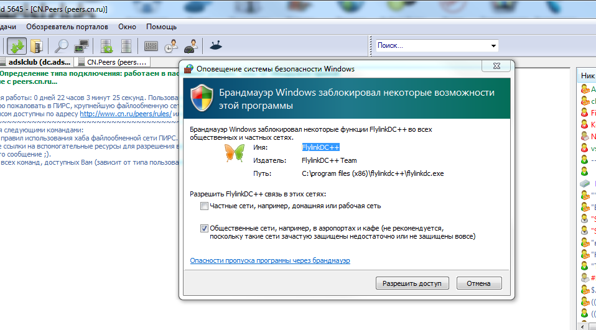Click the network monitor computers icon

[81, 47]
